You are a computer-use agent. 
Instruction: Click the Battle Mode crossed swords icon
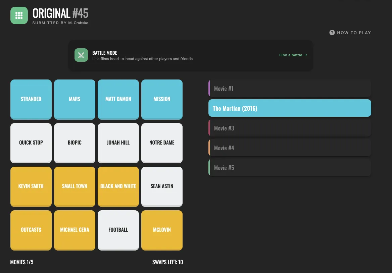tap(81, 55)
